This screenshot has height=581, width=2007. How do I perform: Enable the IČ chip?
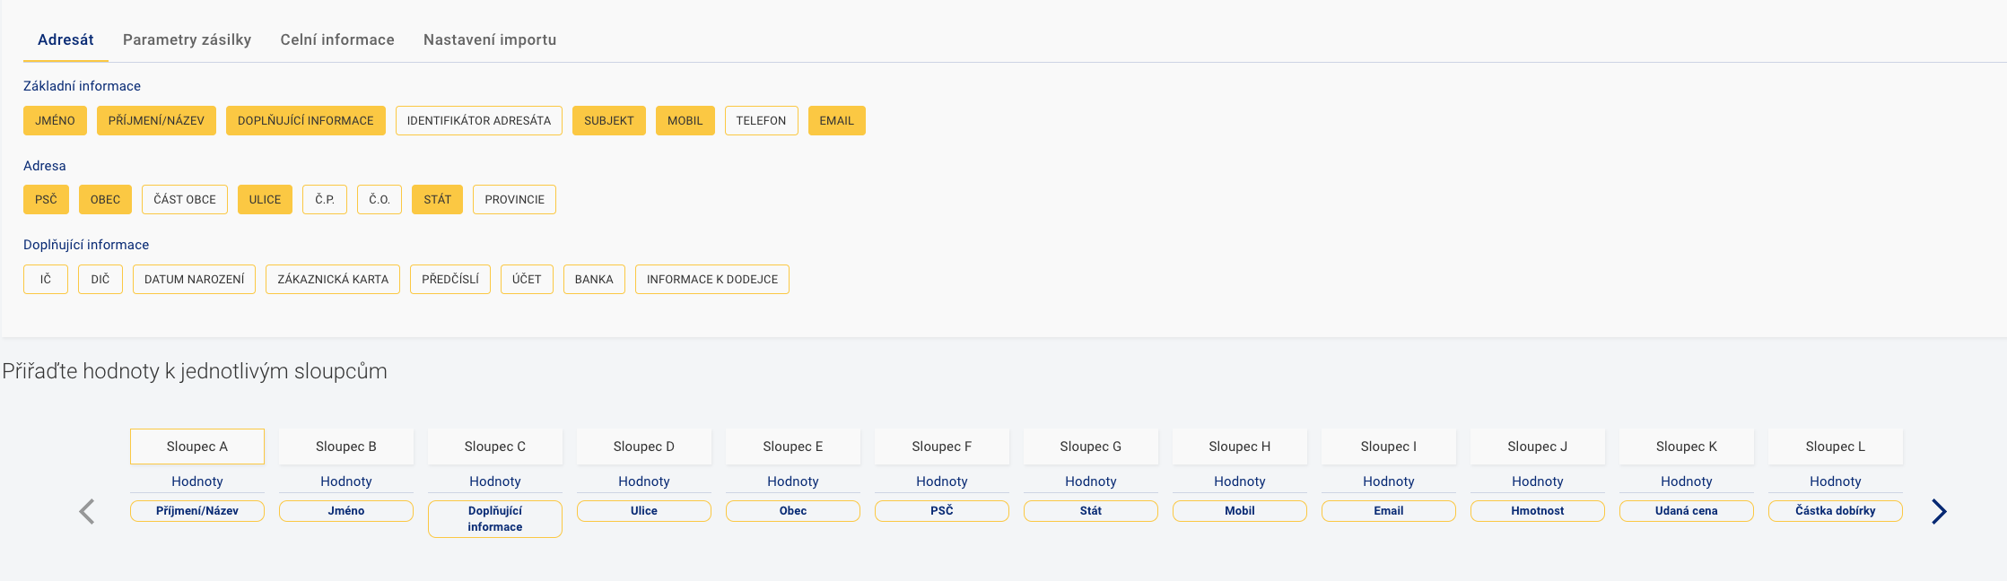(46, 279)
